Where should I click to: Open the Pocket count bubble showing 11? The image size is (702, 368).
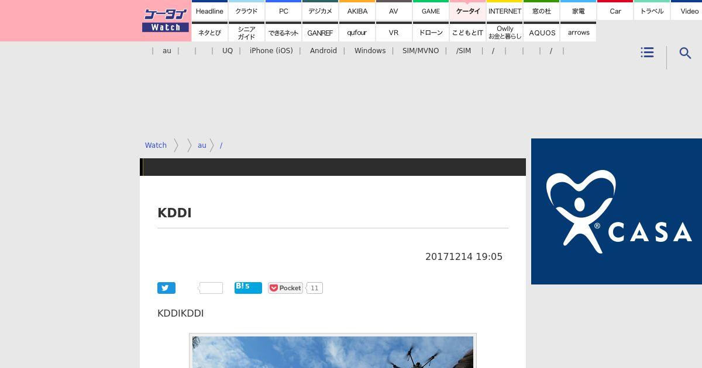315,288
